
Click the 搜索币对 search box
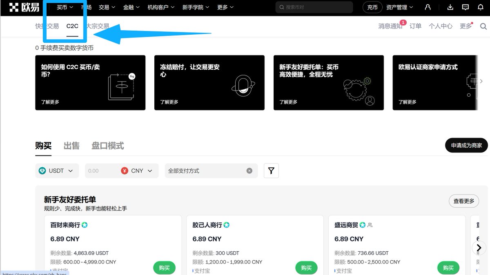point(314,7)
